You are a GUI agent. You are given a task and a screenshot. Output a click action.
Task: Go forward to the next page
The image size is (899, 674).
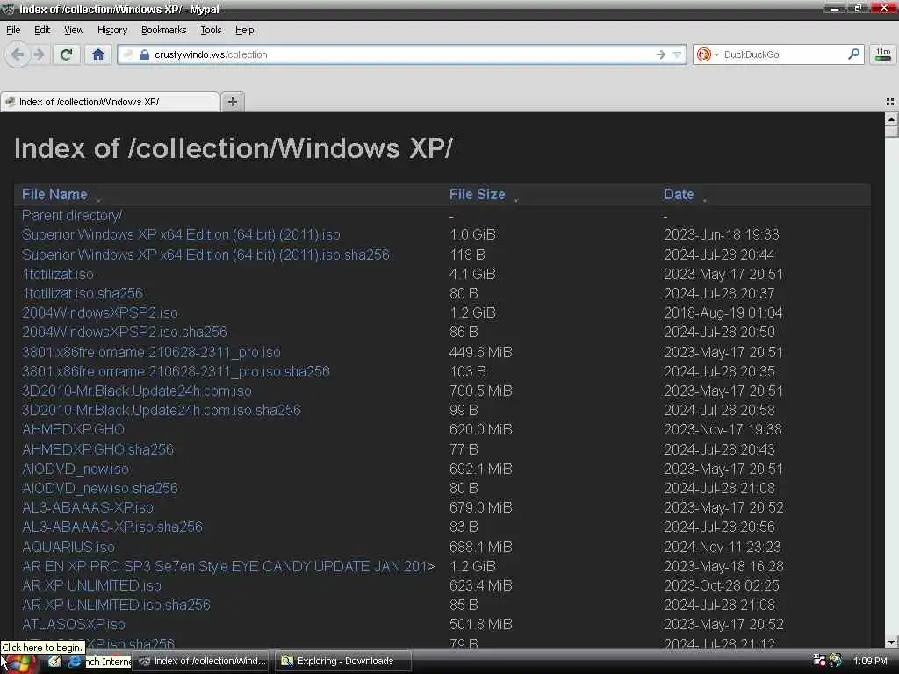[39, 54]
